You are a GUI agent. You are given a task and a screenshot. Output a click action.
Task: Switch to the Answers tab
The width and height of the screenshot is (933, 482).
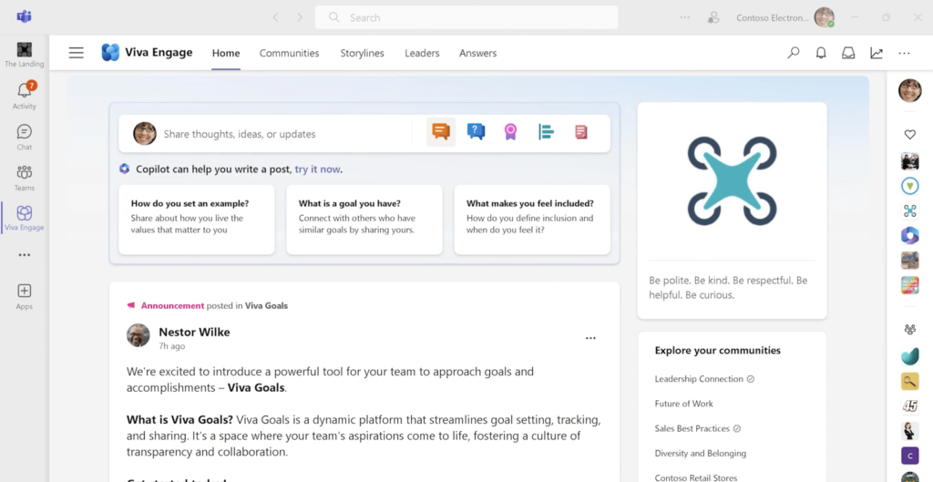477,53
